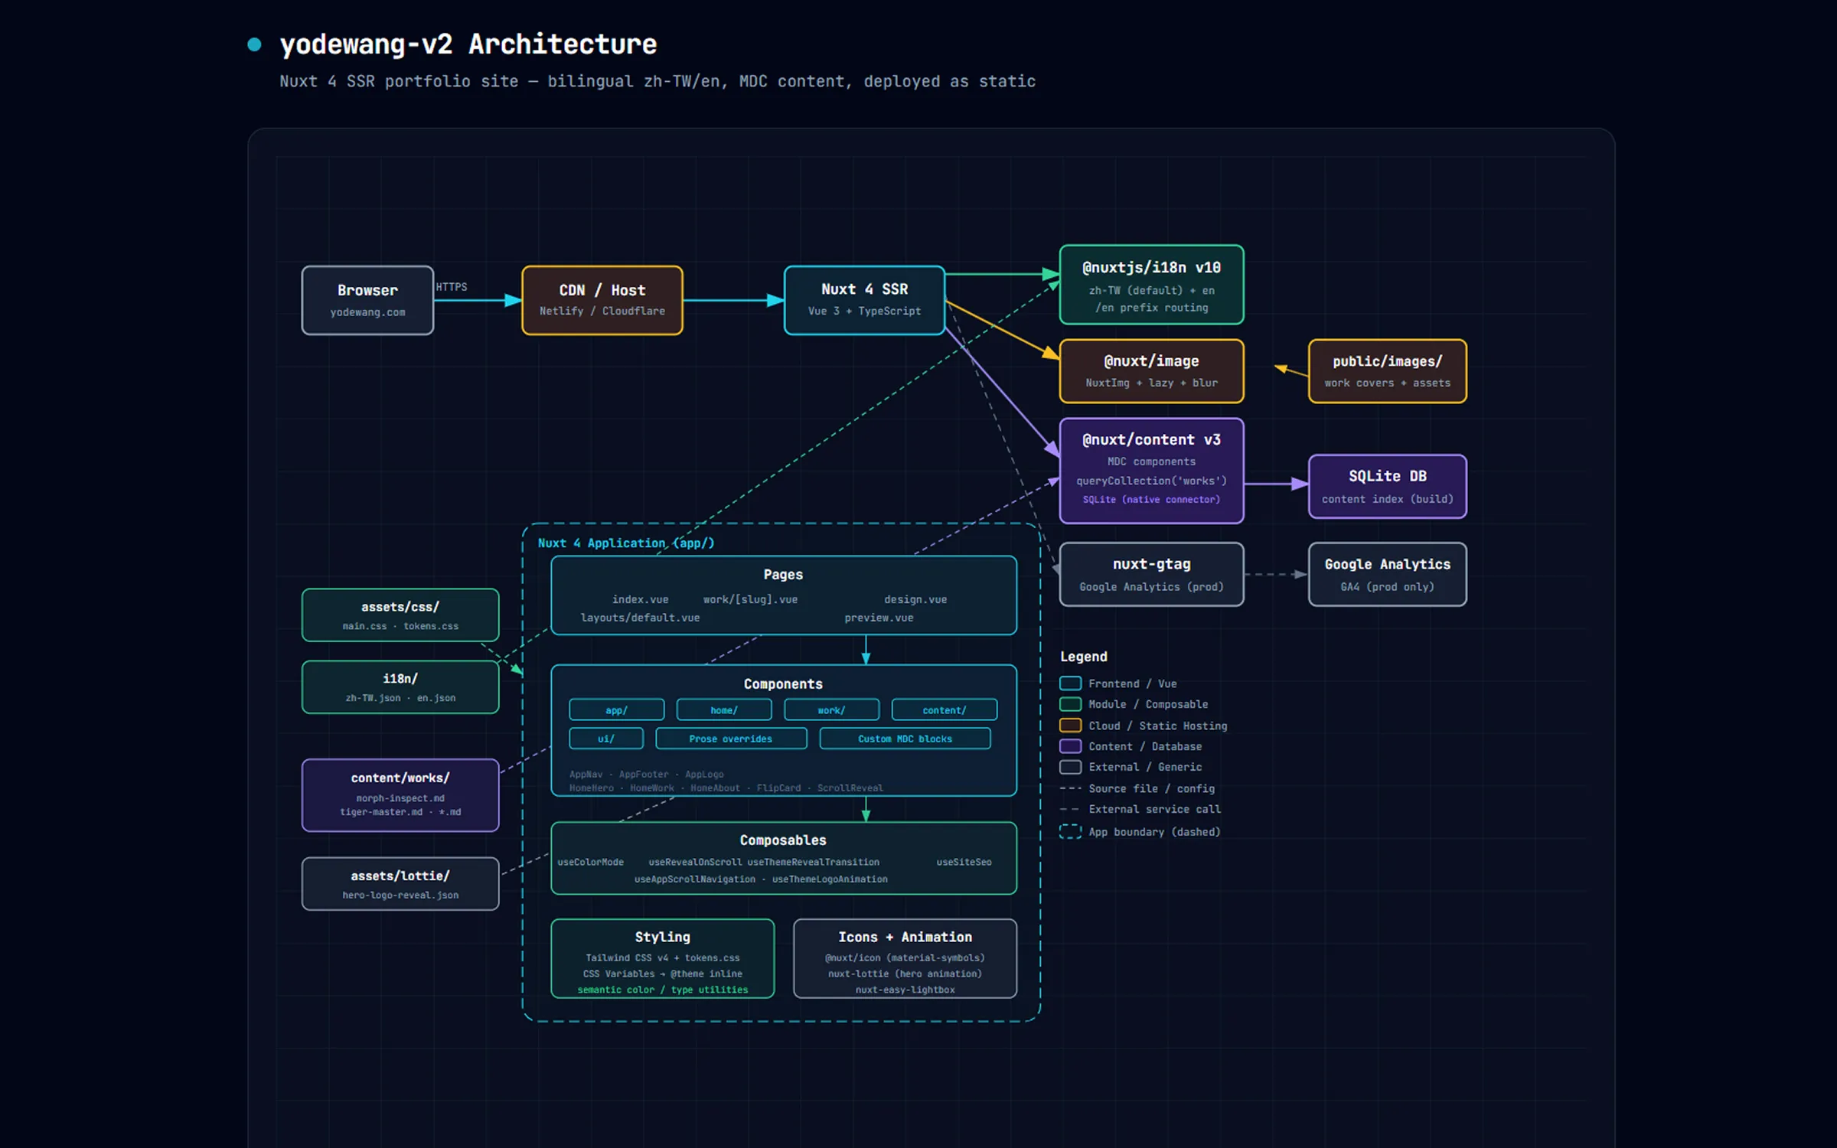
Task: Select the SQLite DB node
Action: tap(1387, 487)
